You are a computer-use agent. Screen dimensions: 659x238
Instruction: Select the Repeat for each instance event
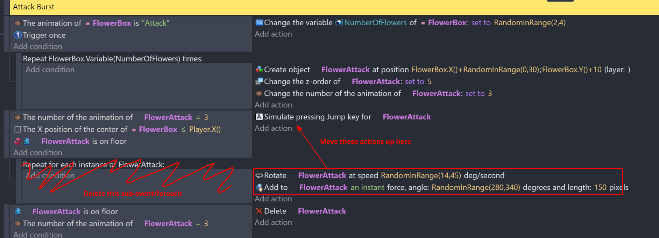point(94,165)
